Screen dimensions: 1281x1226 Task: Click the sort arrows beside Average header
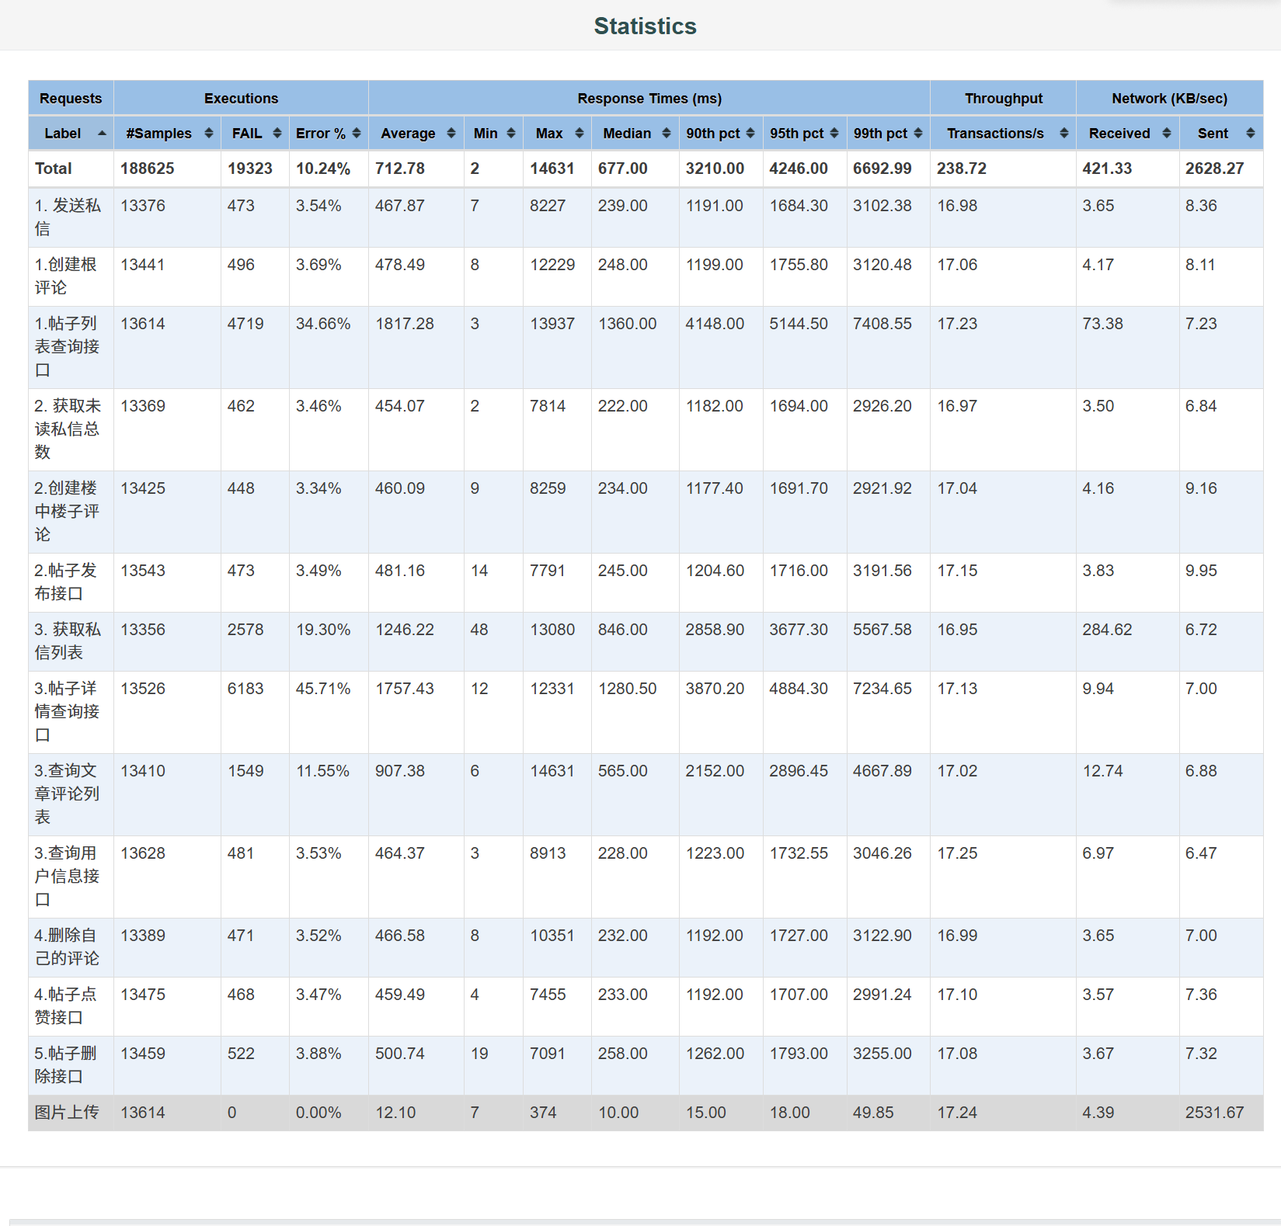451,134
